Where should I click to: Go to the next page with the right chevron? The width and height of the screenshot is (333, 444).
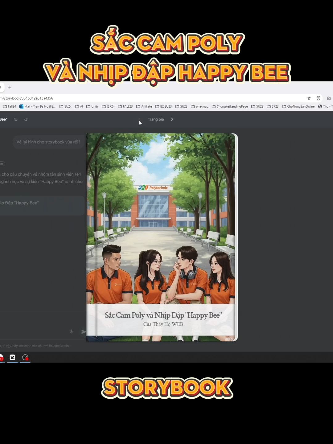coord(172,119)
